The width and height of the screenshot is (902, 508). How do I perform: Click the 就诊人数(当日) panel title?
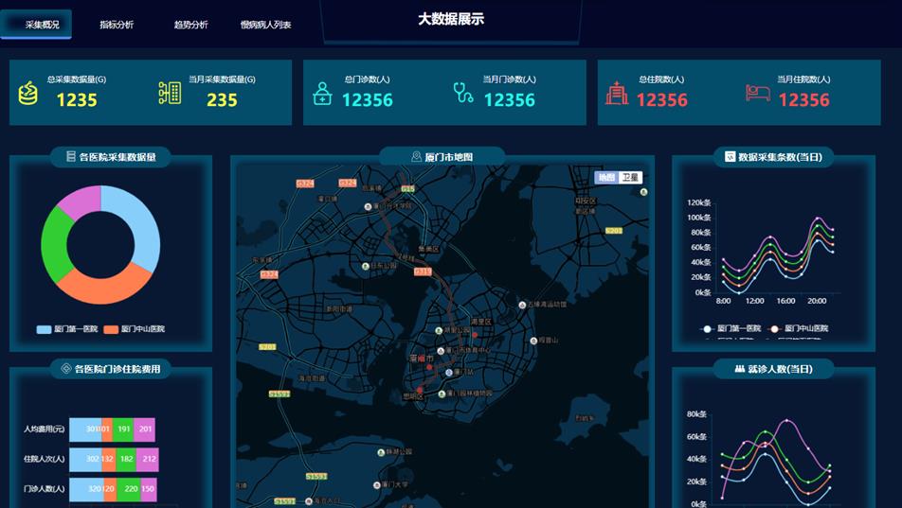point(780,369)
